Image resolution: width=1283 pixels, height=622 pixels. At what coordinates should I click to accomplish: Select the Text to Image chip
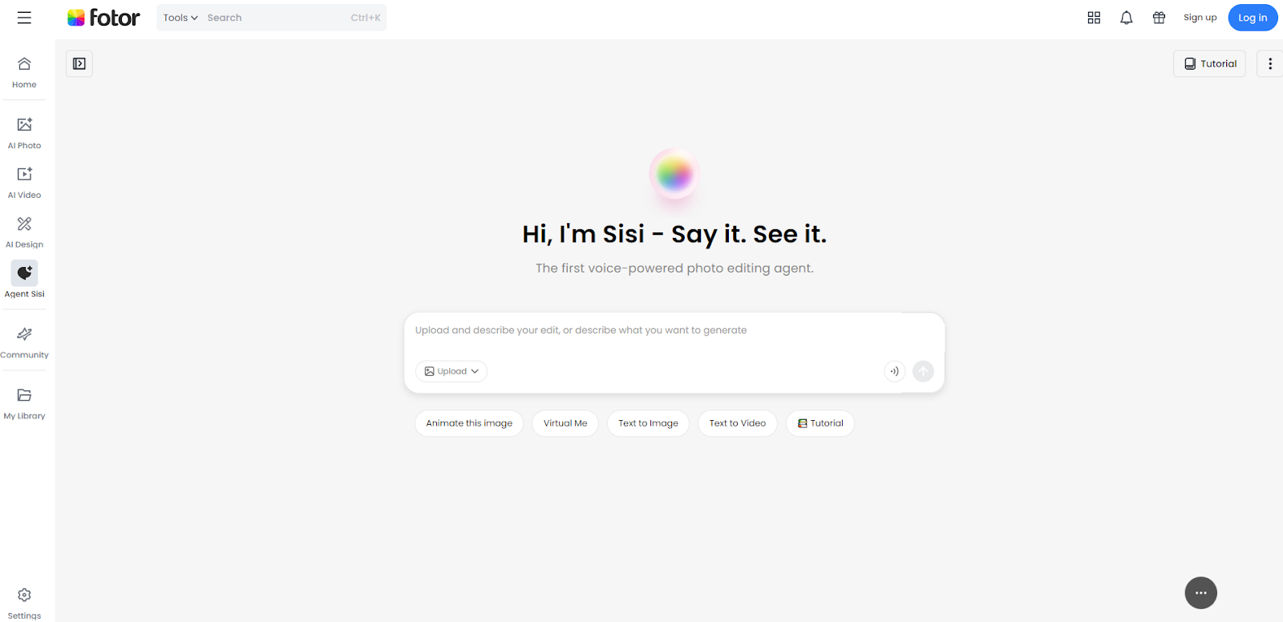[648, 423]
